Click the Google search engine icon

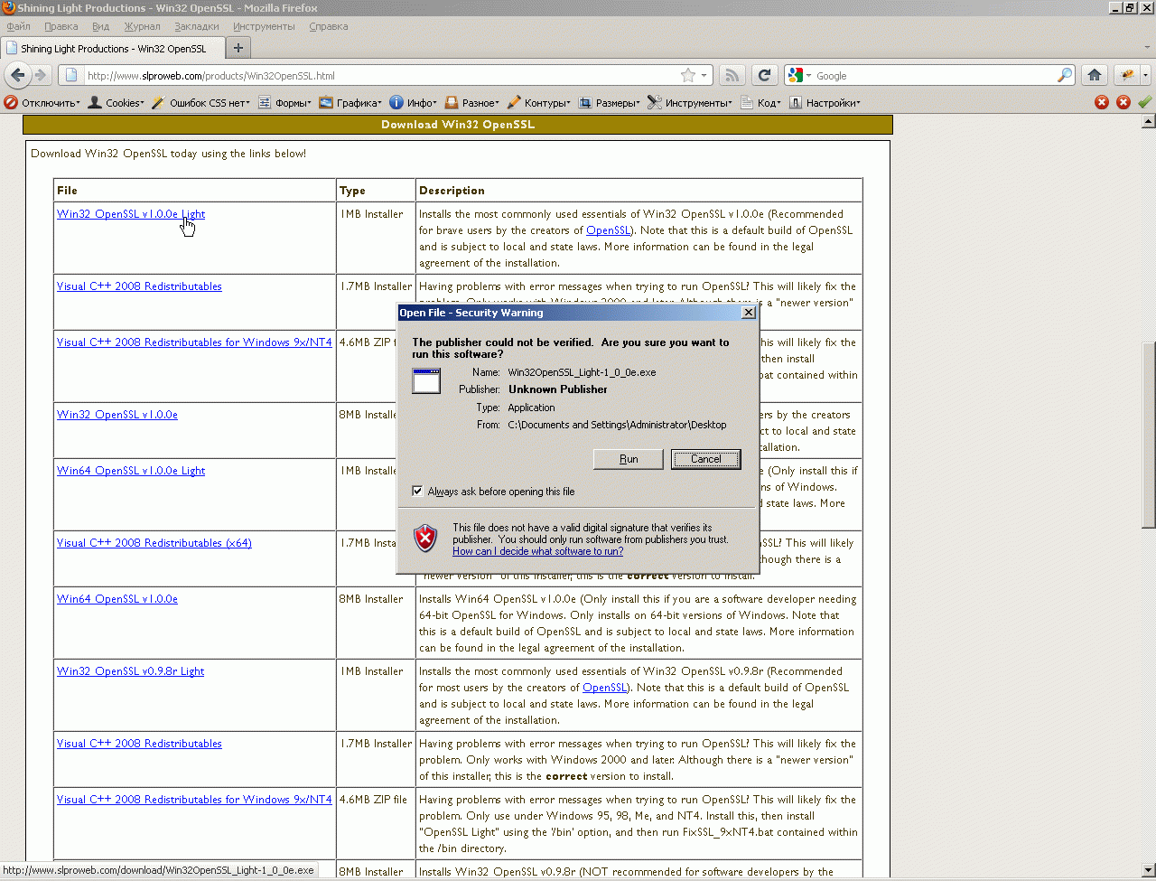tap(796, 76)
